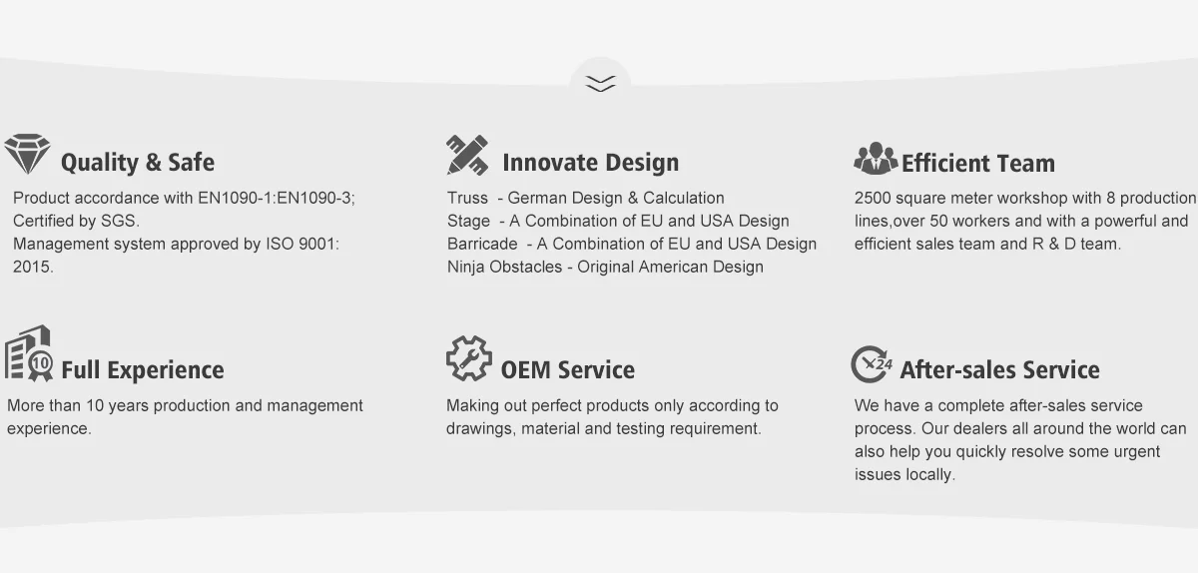Click the Truss German Design line
The image size is (1198, 573).
pyautogui.click(x=586, y=198)
